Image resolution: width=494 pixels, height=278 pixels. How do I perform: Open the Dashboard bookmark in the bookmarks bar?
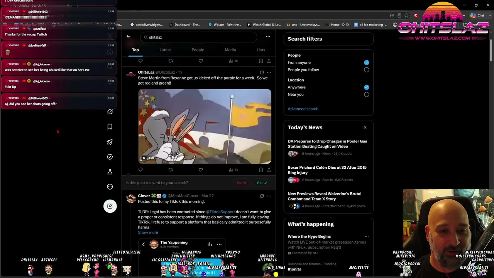(184, 25)
